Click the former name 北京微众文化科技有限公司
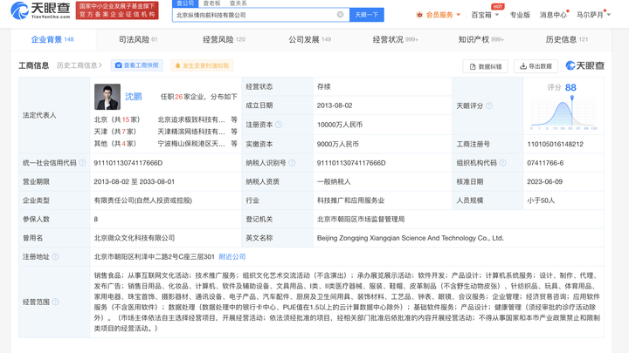This screenshot has width=629, height=353. (135, 238)
